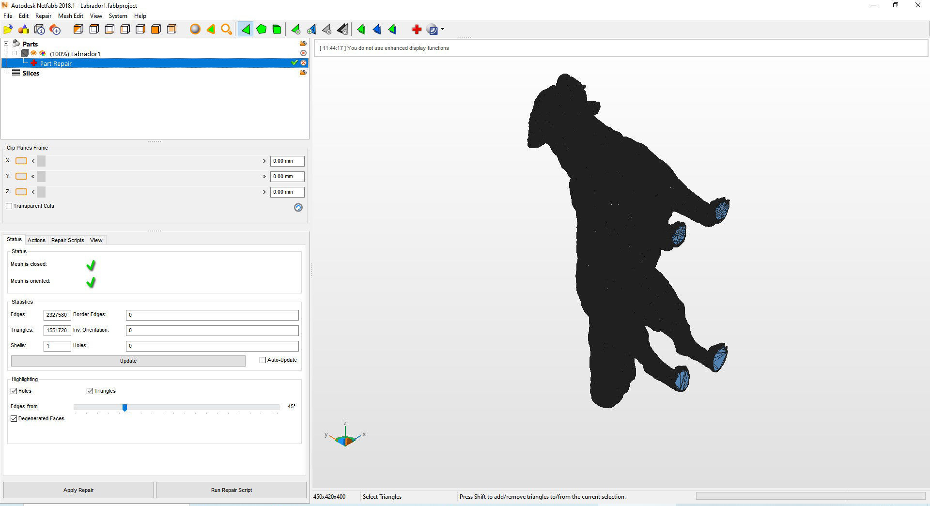Select the Slices tree item
Viewport: 930px width, 506px height.
pyautogui.click(x=31, y=73)
